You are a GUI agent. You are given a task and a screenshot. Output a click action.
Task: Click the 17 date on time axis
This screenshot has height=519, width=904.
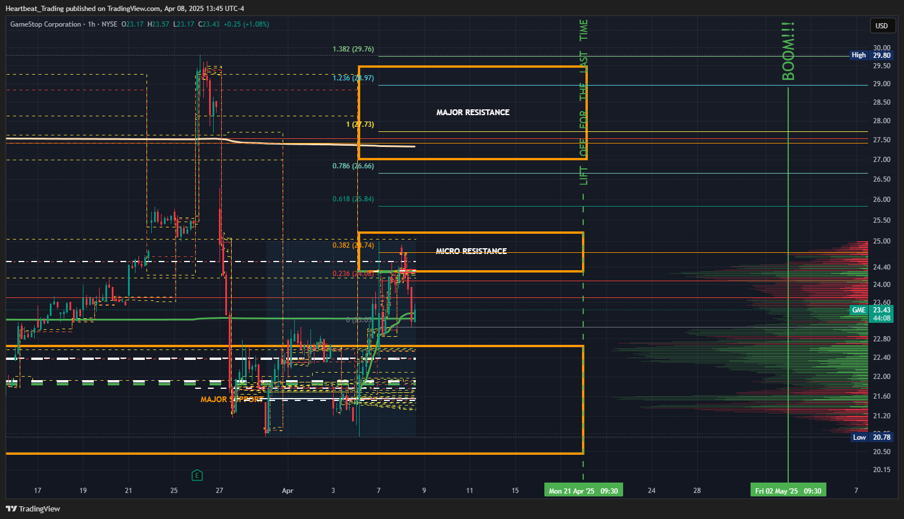pos(38,491)
